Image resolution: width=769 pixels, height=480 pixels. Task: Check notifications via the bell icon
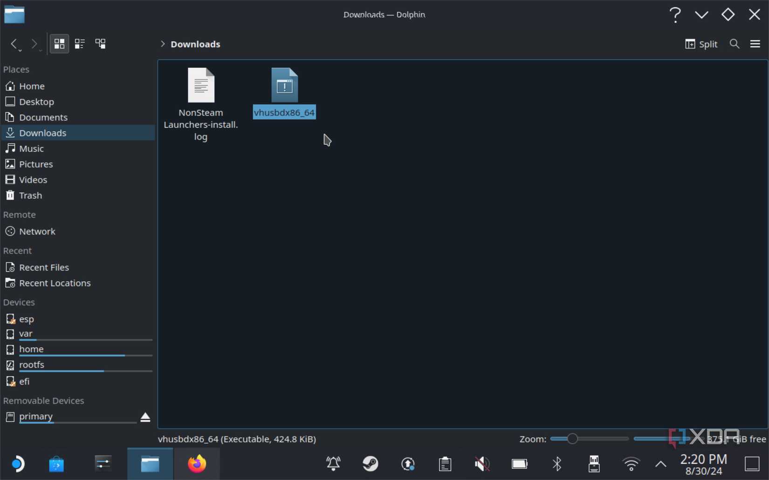[x=333, y=464]
